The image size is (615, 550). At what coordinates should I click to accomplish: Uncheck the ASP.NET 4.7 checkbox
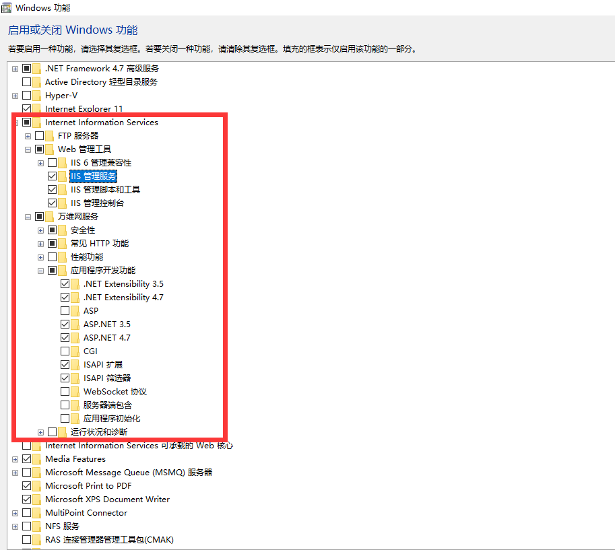[65, 338]
